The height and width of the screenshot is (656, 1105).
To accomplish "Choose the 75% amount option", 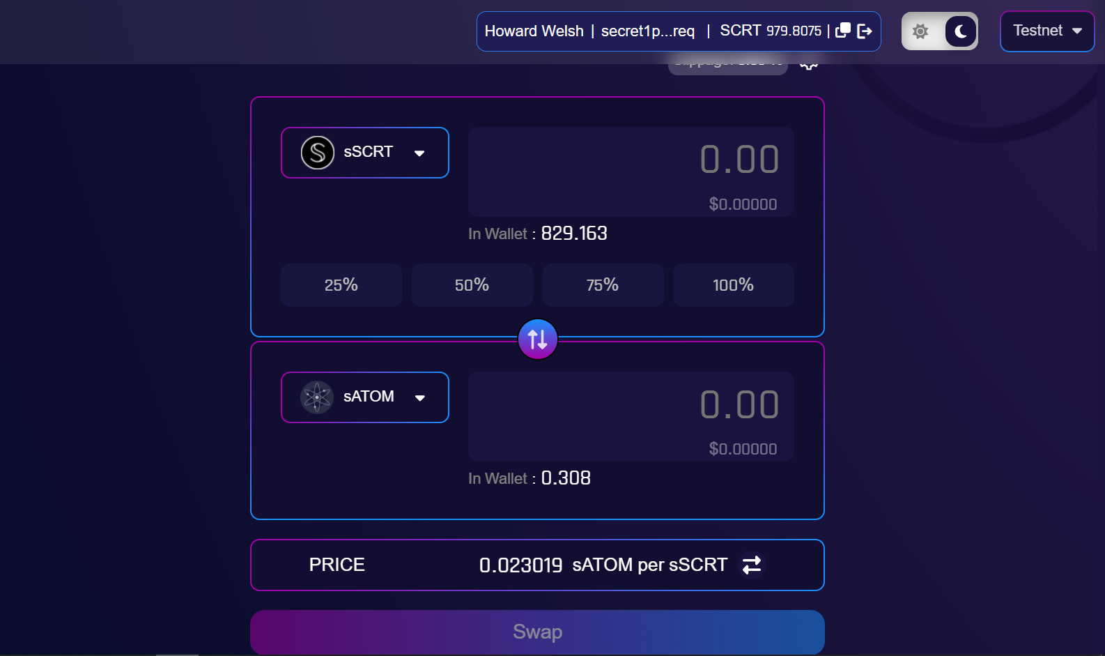I will [x=603, y=285].
